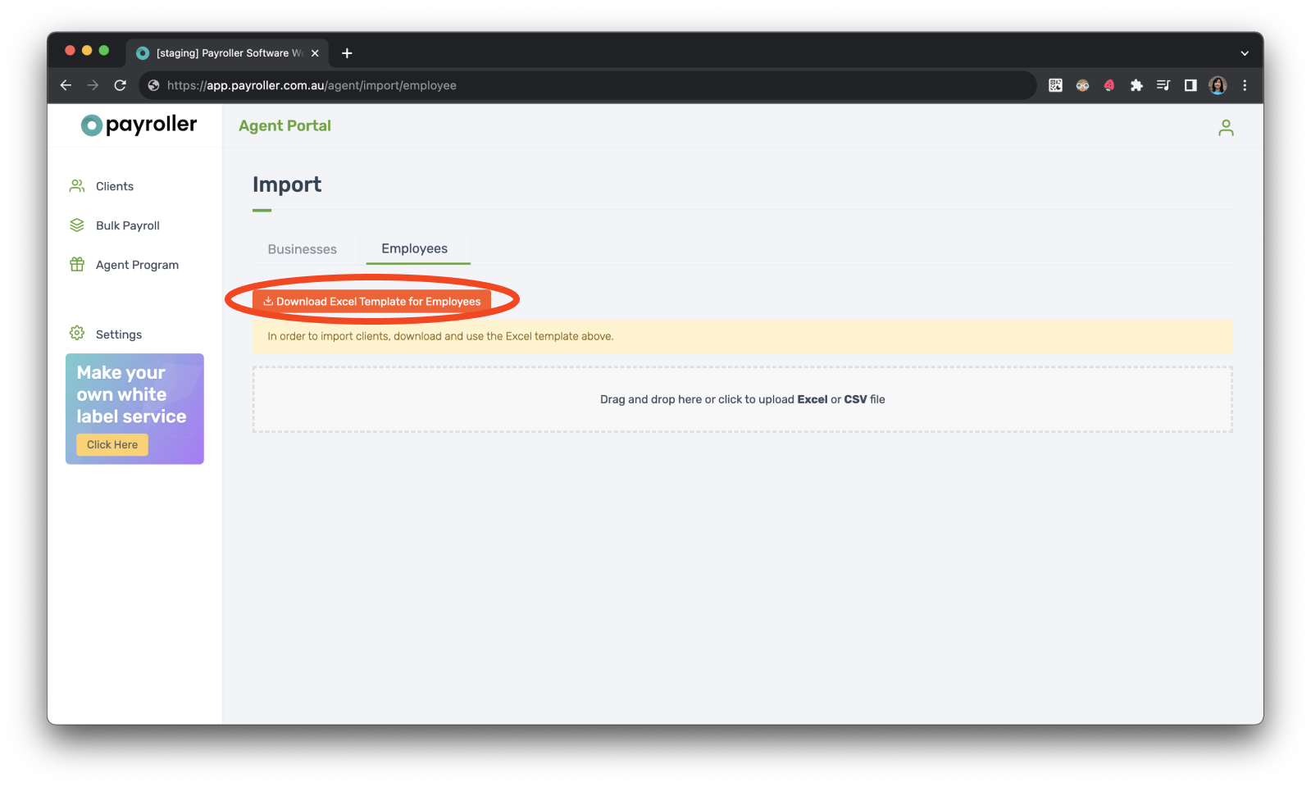Expand the tab search chevron
The height and width of the screenshot is (787, 1311).
click(x=1244, y=53)
